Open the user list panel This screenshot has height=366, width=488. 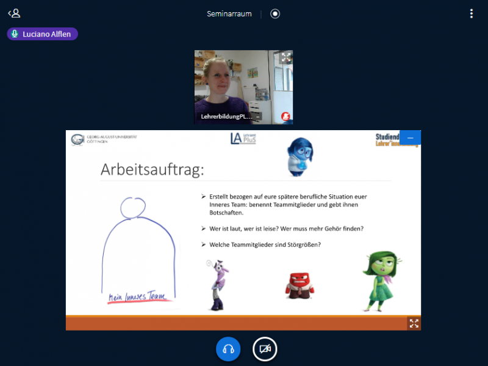tap(14, 13)
